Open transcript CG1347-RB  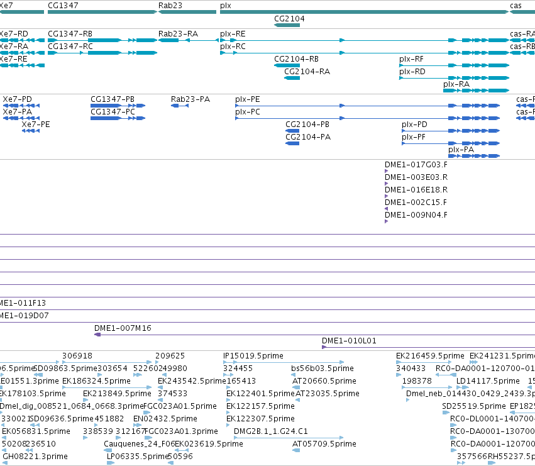(70, 34)
